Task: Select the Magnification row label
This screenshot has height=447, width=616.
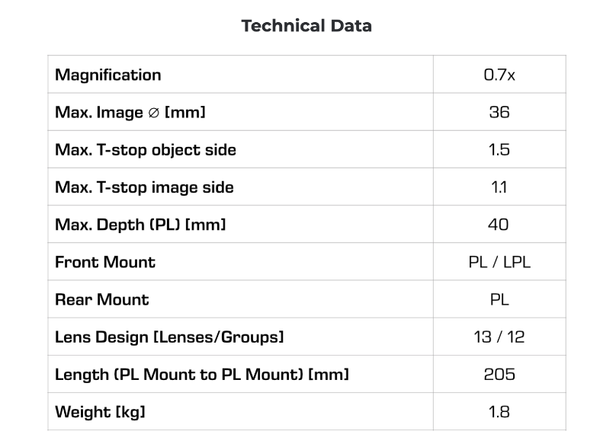Action: [108, 75]
